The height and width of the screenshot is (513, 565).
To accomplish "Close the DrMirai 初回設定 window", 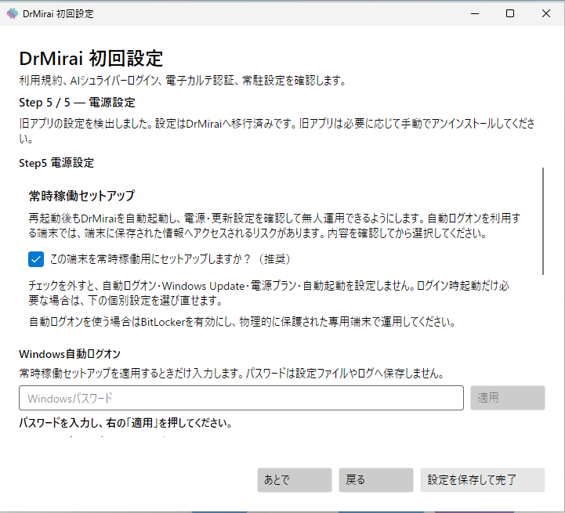I will click(546, 13).
